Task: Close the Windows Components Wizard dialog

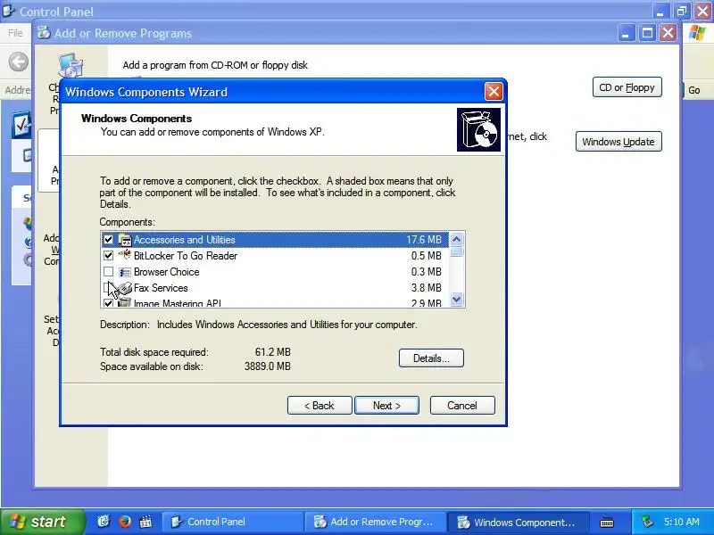Action: (x=494, y=92)
